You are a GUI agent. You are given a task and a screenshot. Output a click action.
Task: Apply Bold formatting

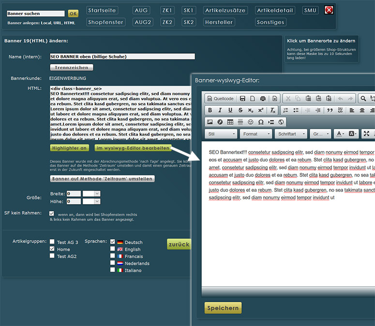pos(210,110)
